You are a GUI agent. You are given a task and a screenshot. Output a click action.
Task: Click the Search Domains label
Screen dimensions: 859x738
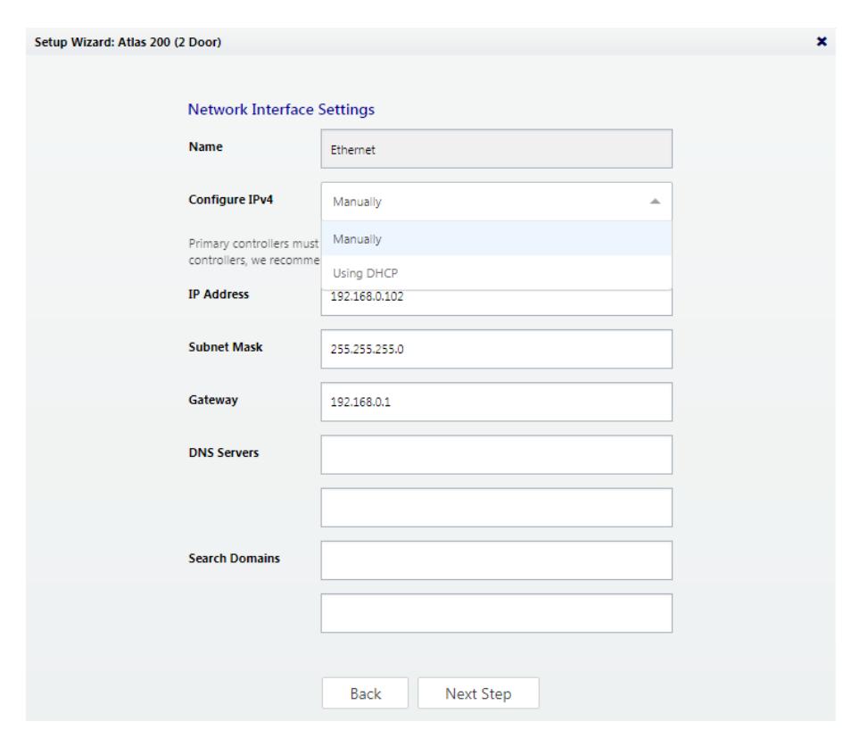click(234, 559)
